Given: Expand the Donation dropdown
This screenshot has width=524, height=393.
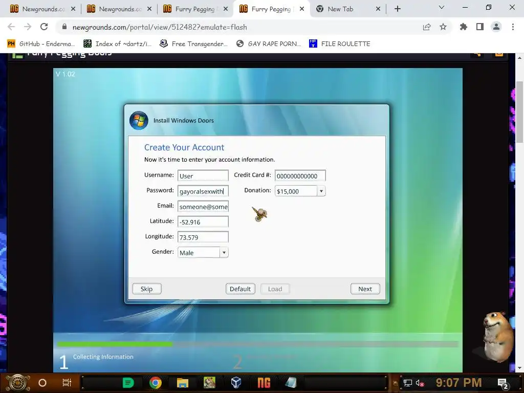Looking at the screenshot, I should tap(321, 191).
